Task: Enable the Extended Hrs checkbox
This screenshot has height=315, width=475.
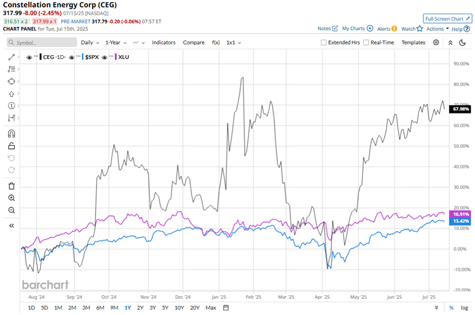Action: (x=323, y=42)
